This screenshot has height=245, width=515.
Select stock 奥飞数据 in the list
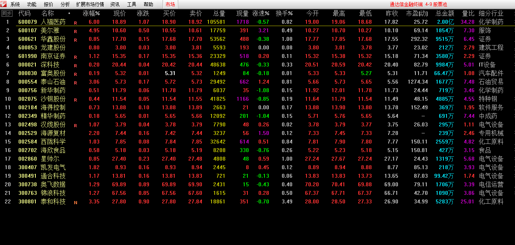[x=53, y=184]
